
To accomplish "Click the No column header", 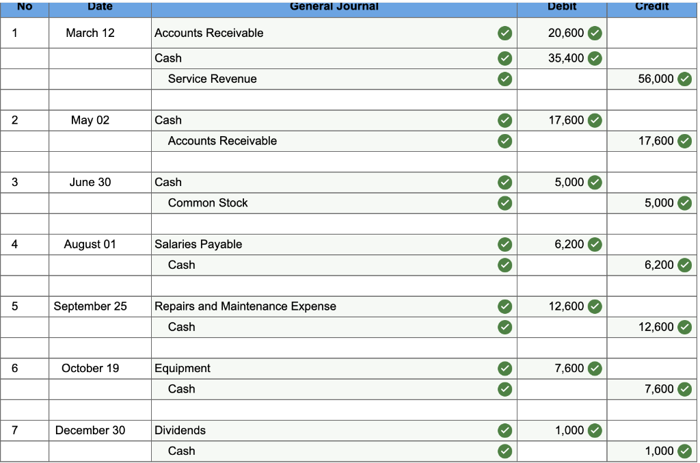I will point(25,7).
